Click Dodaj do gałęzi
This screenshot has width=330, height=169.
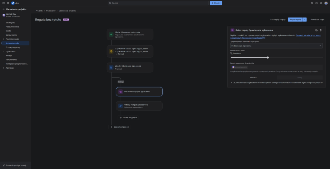coord(128,118)
